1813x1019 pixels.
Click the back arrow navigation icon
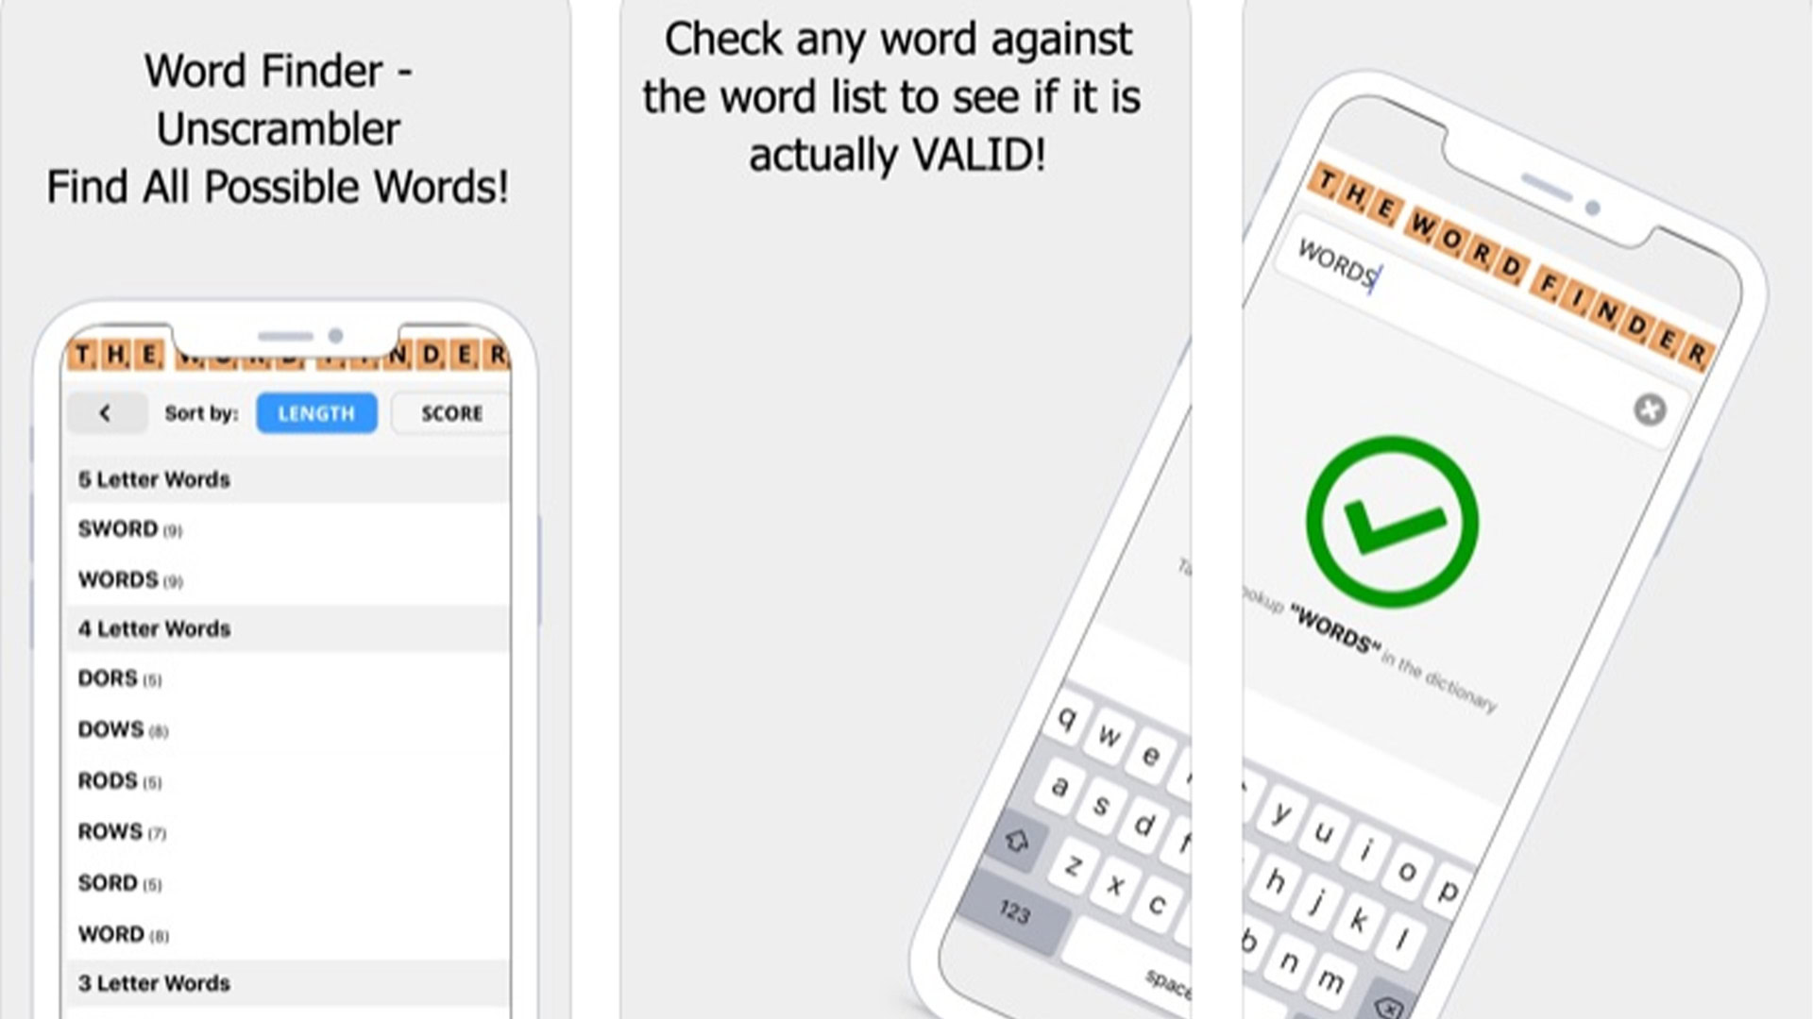[105, 413]
